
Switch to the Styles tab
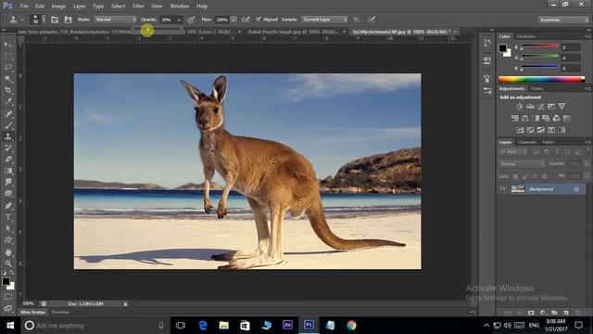(x=536, y=89)
